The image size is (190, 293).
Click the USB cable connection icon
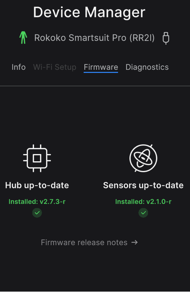coord(166,38)
